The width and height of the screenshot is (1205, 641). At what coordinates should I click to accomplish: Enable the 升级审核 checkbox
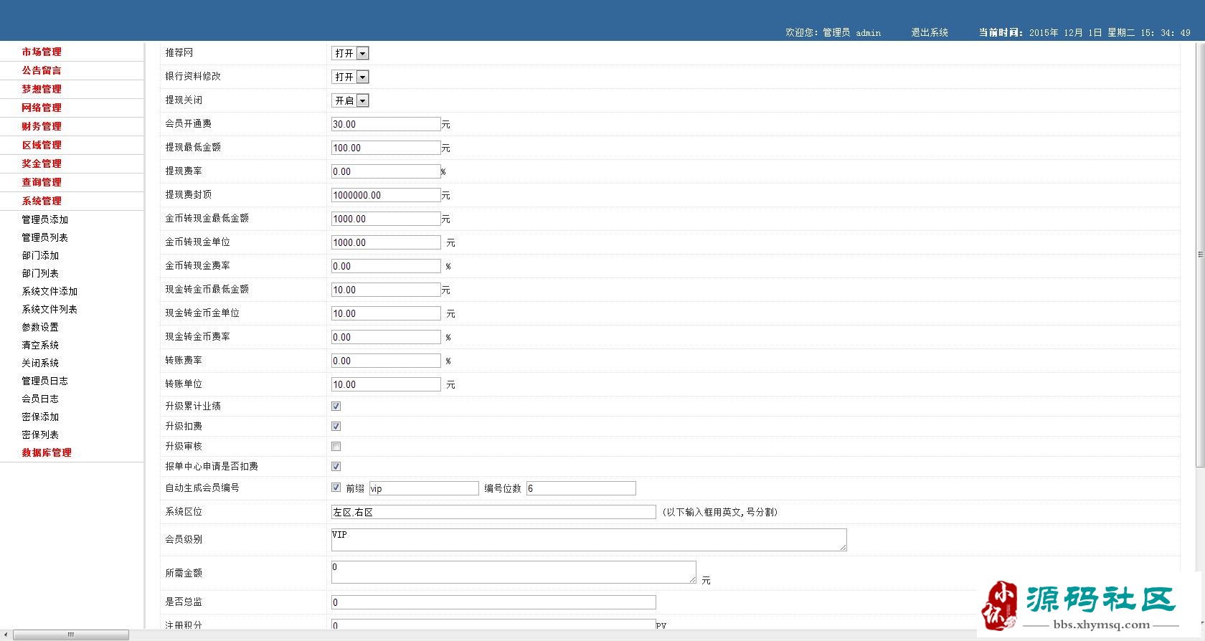point(336,447)
